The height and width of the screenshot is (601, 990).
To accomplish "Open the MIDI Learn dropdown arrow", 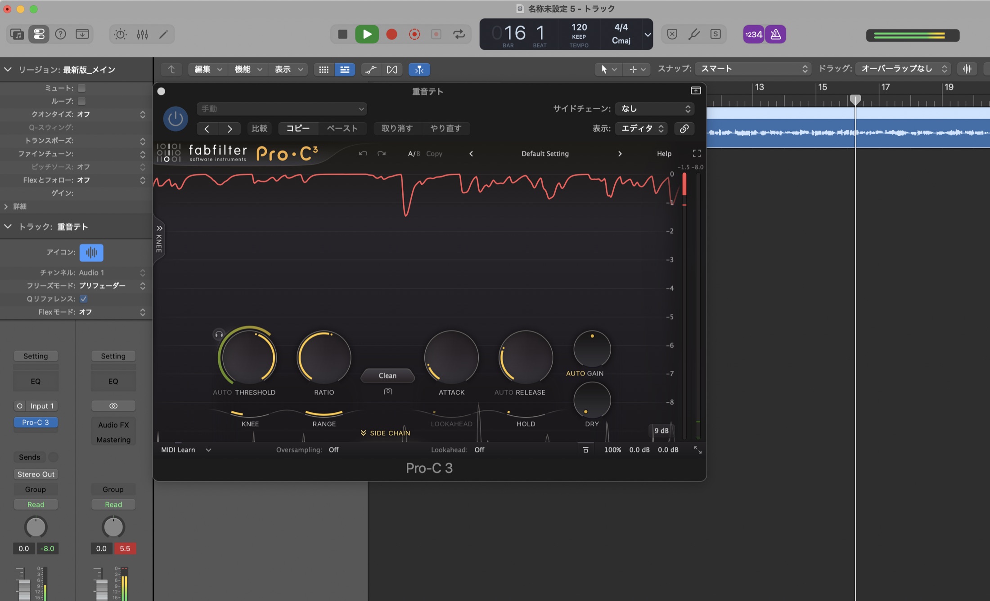I will point(208,450).
